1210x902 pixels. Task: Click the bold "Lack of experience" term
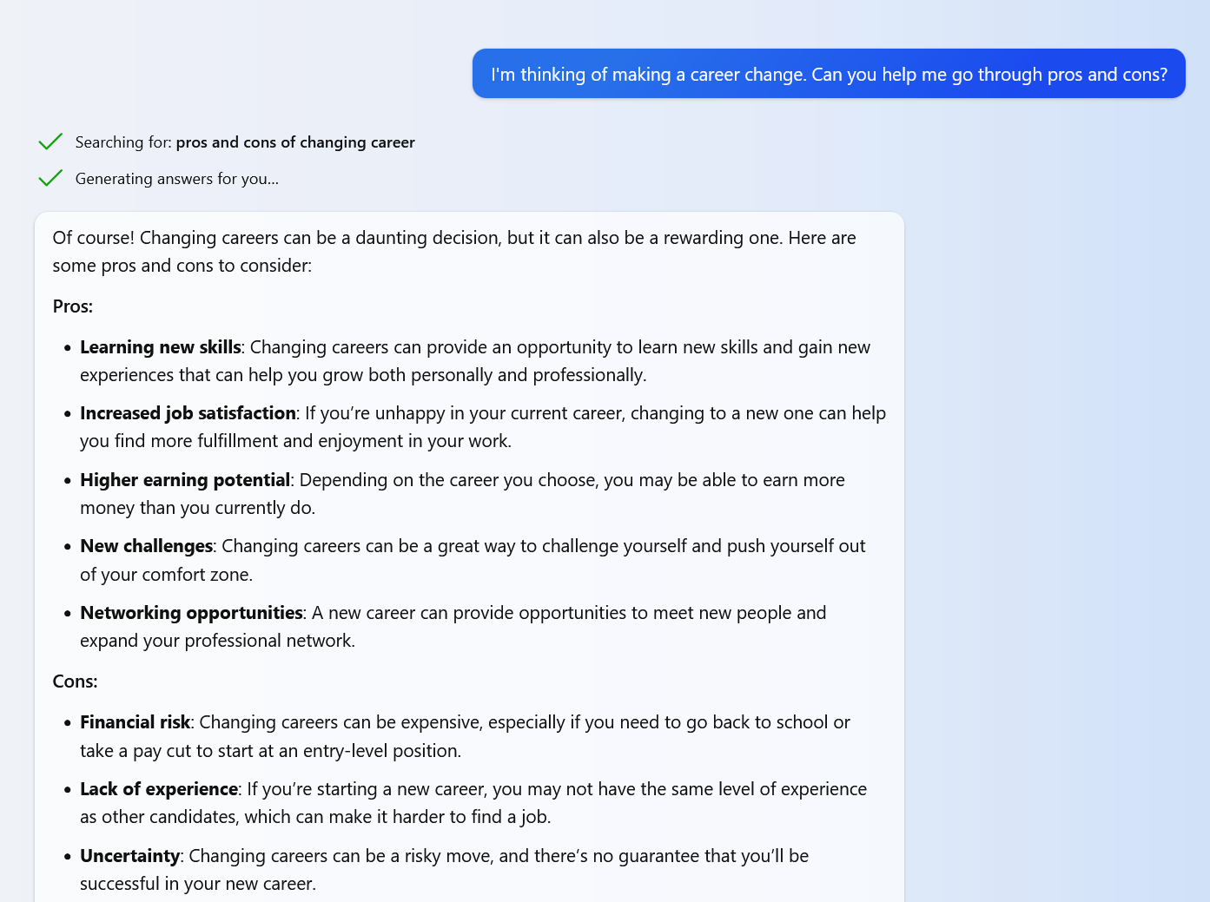(159, 789)
